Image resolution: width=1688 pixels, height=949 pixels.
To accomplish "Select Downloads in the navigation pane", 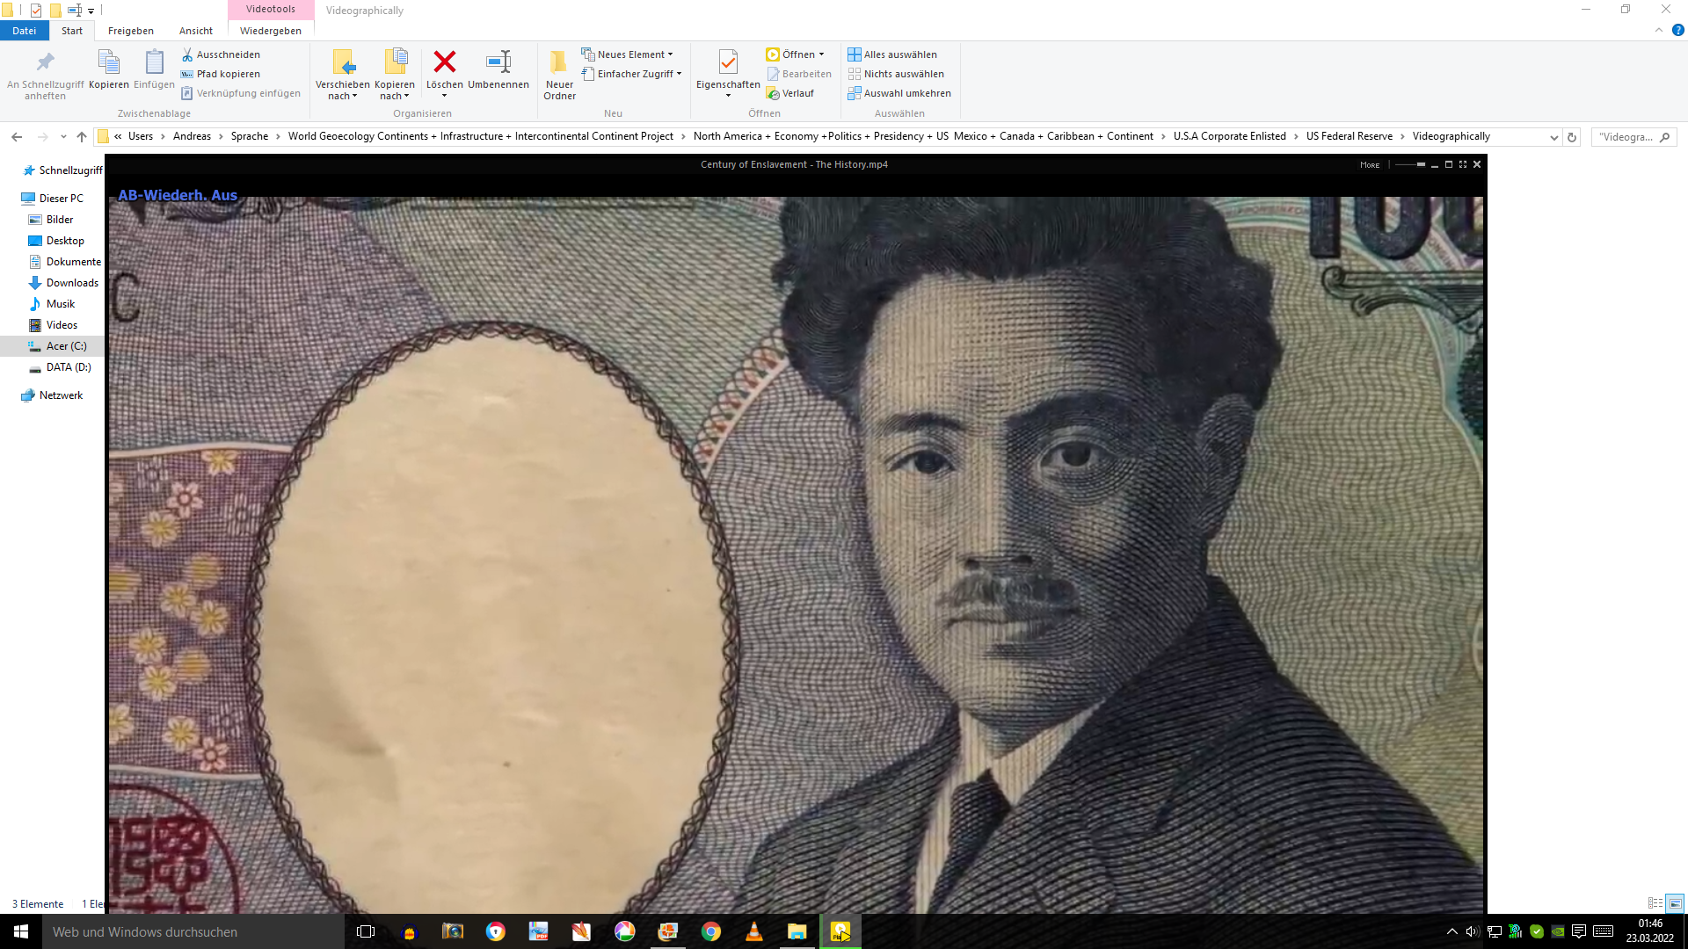I will pos(72,283).
